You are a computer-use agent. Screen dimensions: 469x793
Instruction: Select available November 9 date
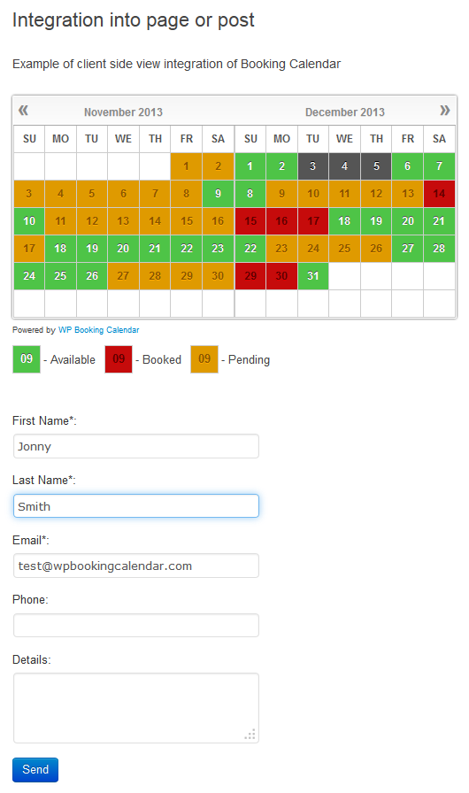(218, 194)
